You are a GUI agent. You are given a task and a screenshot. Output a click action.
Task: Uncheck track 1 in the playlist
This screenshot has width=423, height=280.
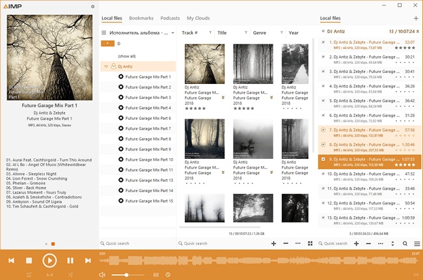(323, 42)
